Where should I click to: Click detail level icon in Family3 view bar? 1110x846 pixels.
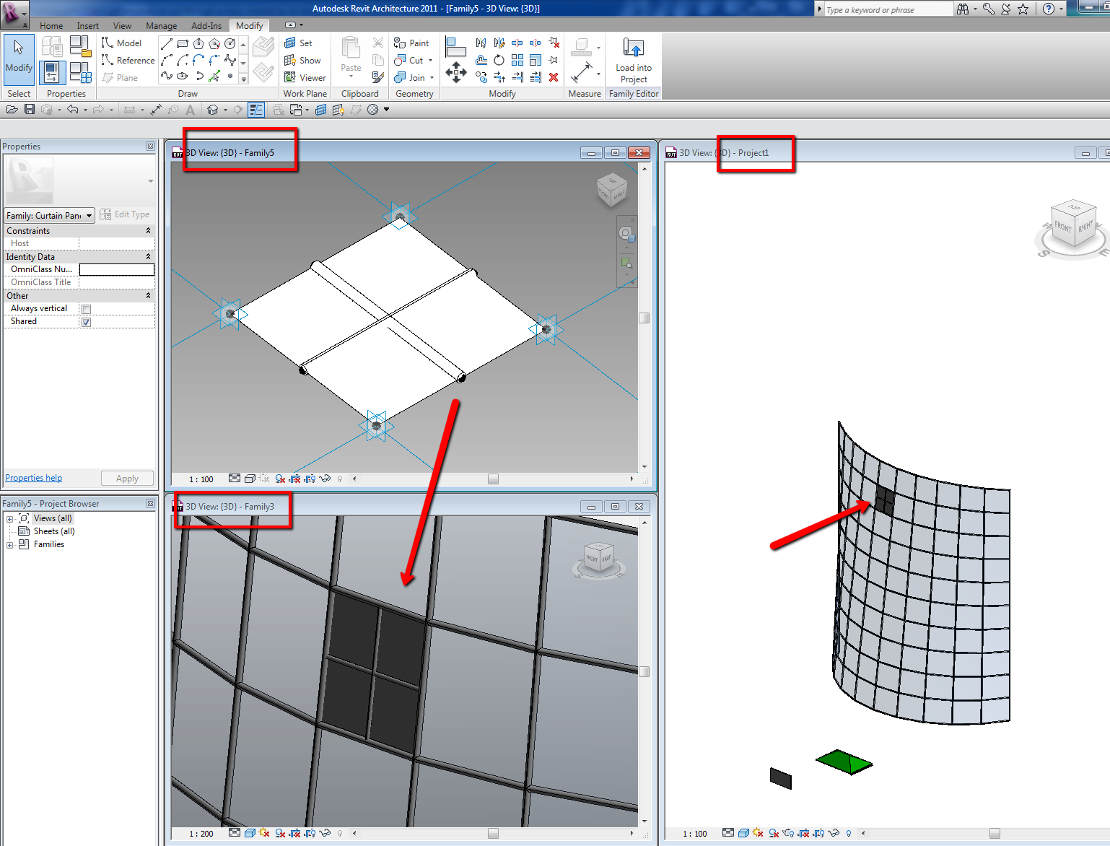(x=234, y=833)
